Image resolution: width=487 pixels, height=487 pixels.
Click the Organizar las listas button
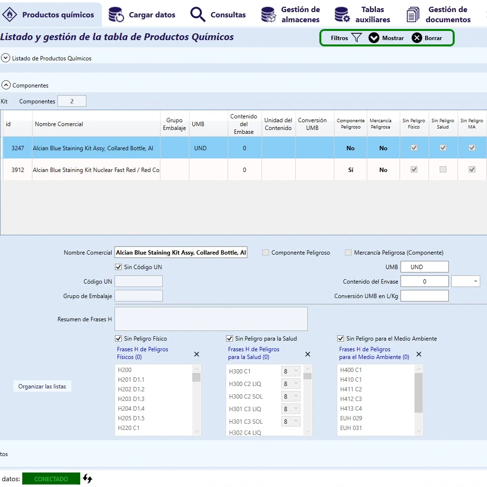42,386
